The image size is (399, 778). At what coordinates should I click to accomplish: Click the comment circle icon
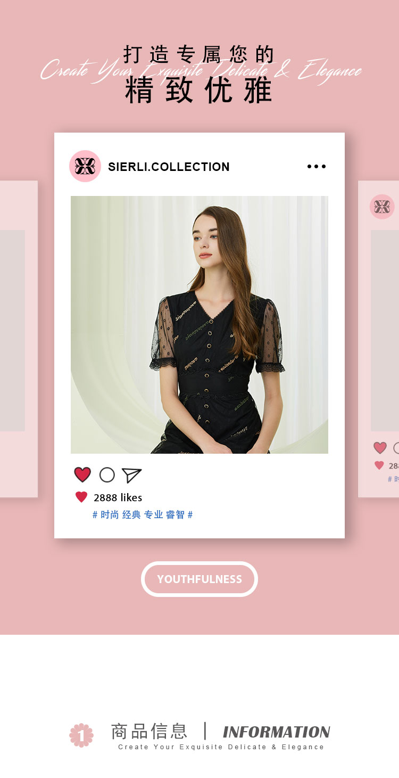[107, 474]
